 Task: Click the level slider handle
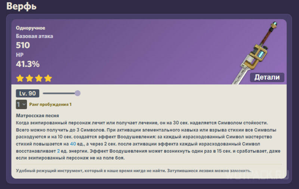[x=78, y=93]
